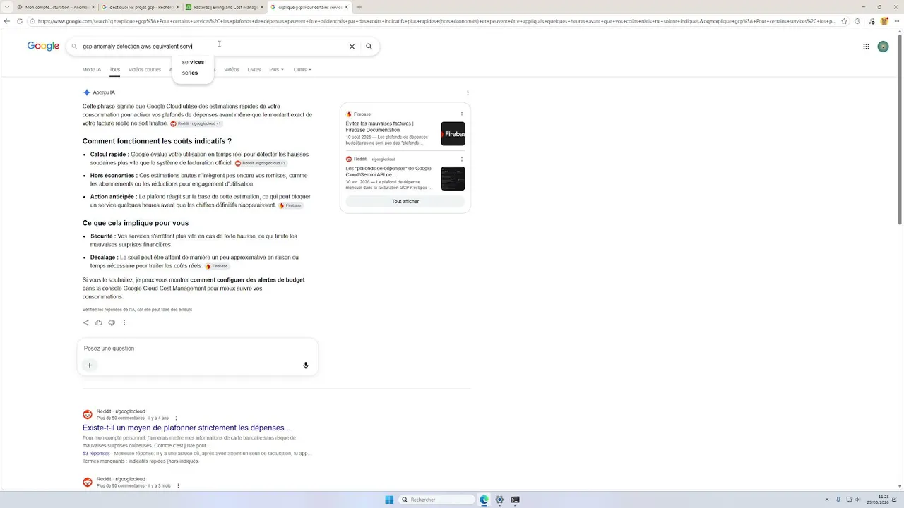Open Settings gear app in taskbar

499,500
